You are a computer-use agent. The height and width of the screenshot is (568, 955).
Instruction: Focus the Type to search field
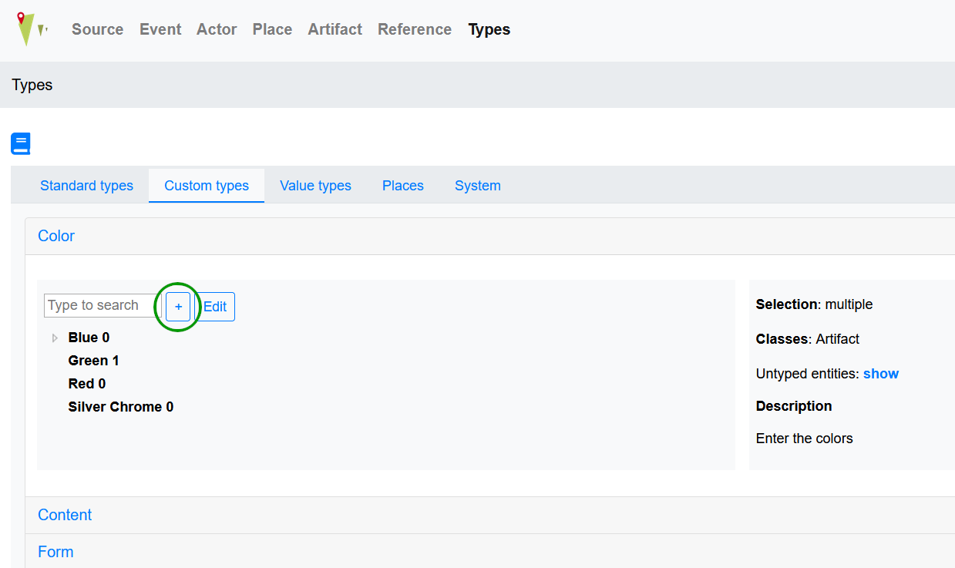point(102,305)
